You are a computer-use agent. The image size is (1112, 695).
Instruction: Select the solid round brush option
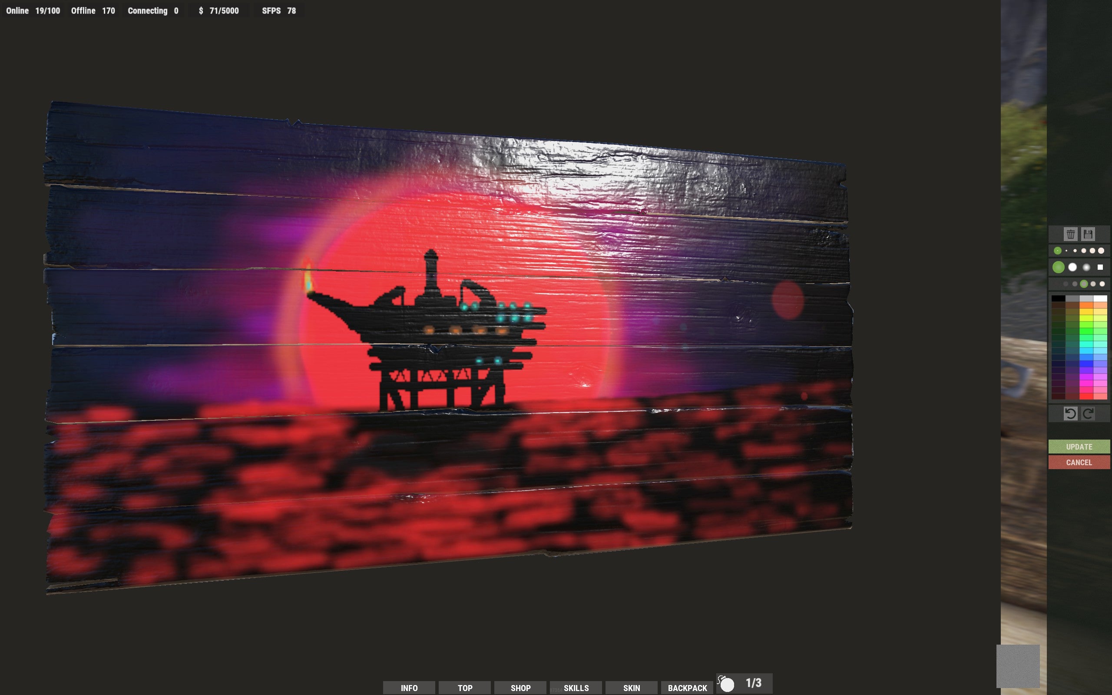point(1073,268)
